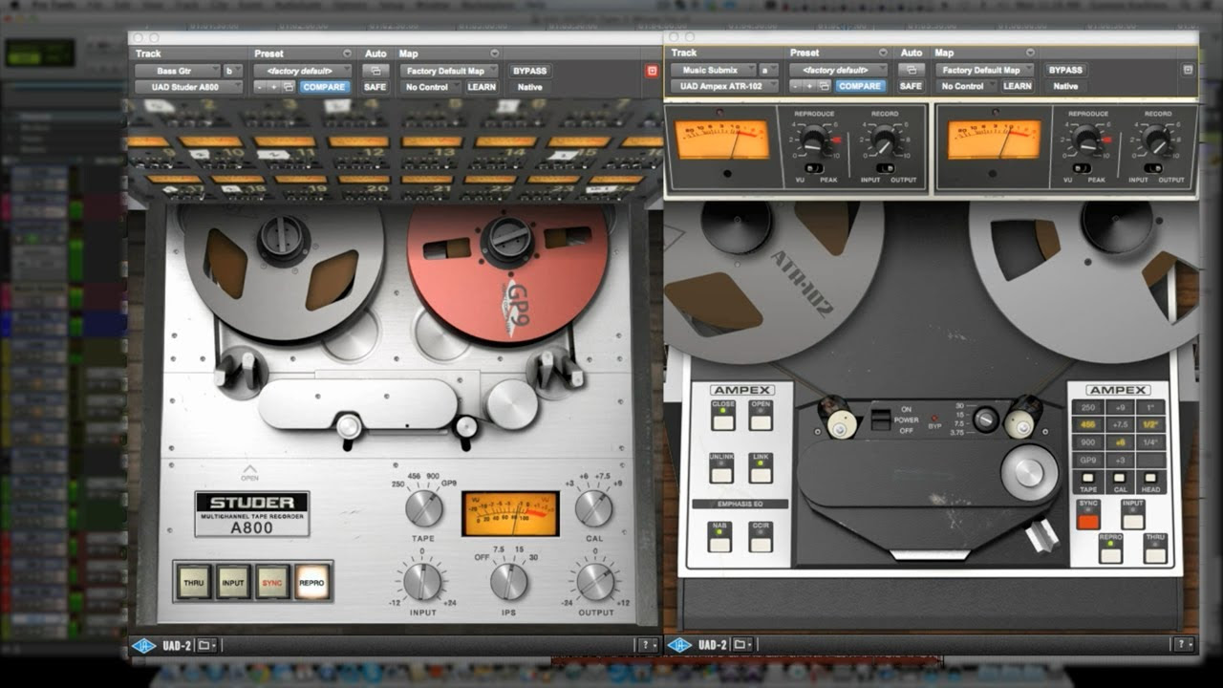This screenshot has width=1223, height=688.
Task: Select NAB emphasis EQ on Ampex
Action: point(719,535)
